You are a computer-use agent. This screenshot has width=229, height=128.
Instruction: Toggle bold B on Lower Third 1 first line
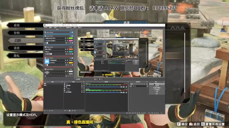67,38
